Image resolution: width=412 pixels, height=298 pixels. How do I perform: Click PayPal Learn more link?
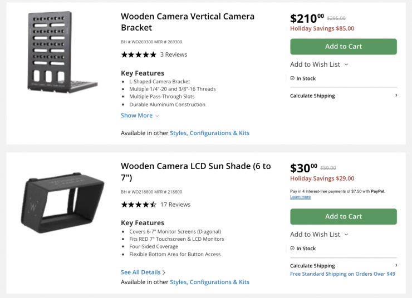[300, 197]
